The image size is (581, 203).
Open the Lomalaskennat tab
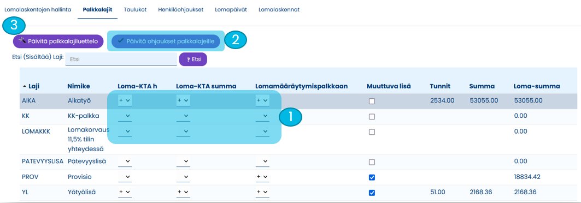coord(279,10)
